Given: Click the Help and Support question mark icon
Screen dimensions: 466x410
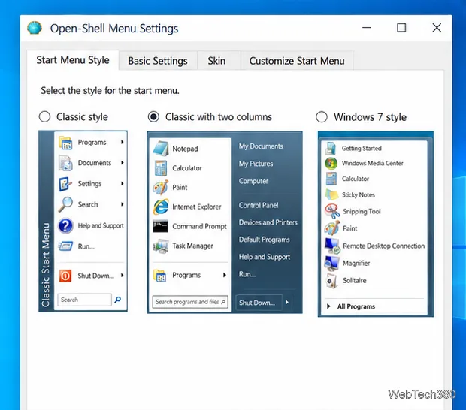Looking at the screenshot, I should [x=65, y=225].
